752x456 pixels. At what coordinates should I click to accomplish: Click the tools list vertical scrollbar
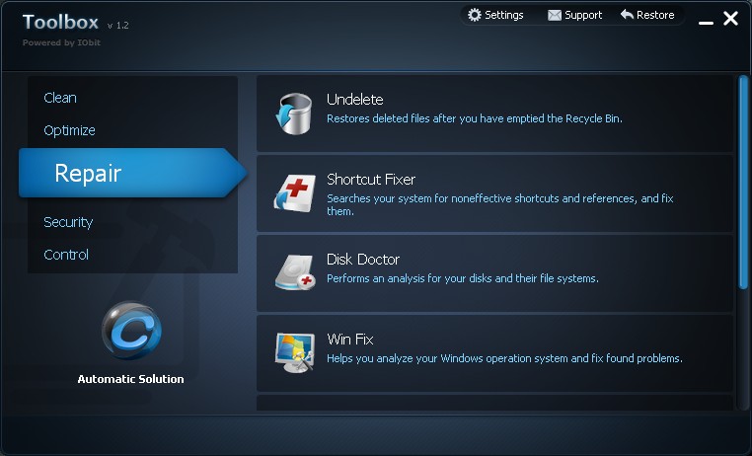[743, 183]
